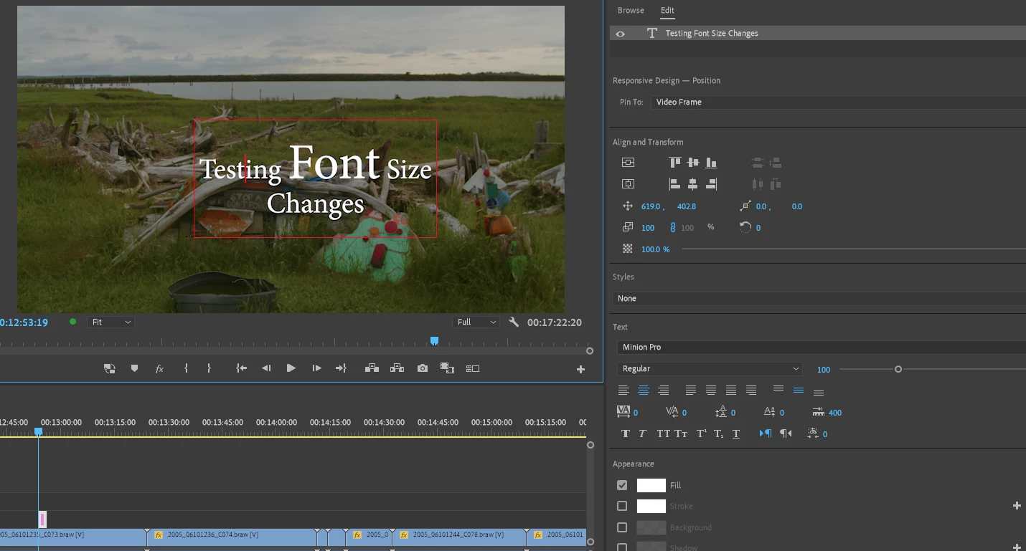Click the Underline text style icon
Image resolution: width=1026 pixels, height=551 pixels.
pos(736,433)
